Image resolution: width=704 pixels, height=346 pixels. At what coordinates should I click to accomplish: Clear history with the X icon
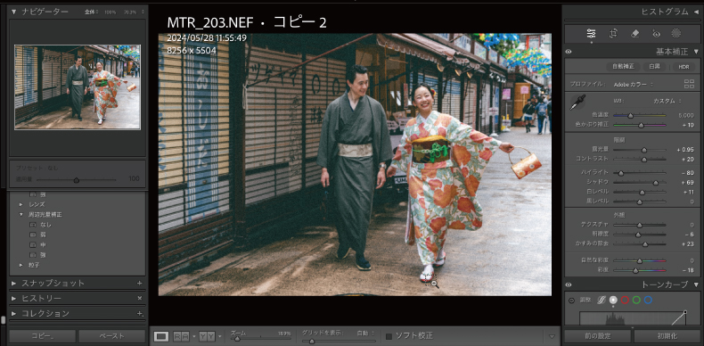tap(139, 298)
